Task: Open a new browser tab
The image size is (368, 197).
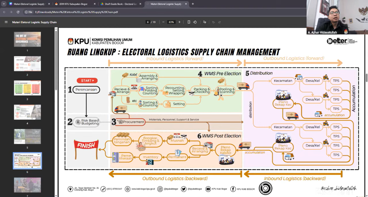Action: (193, 4)
